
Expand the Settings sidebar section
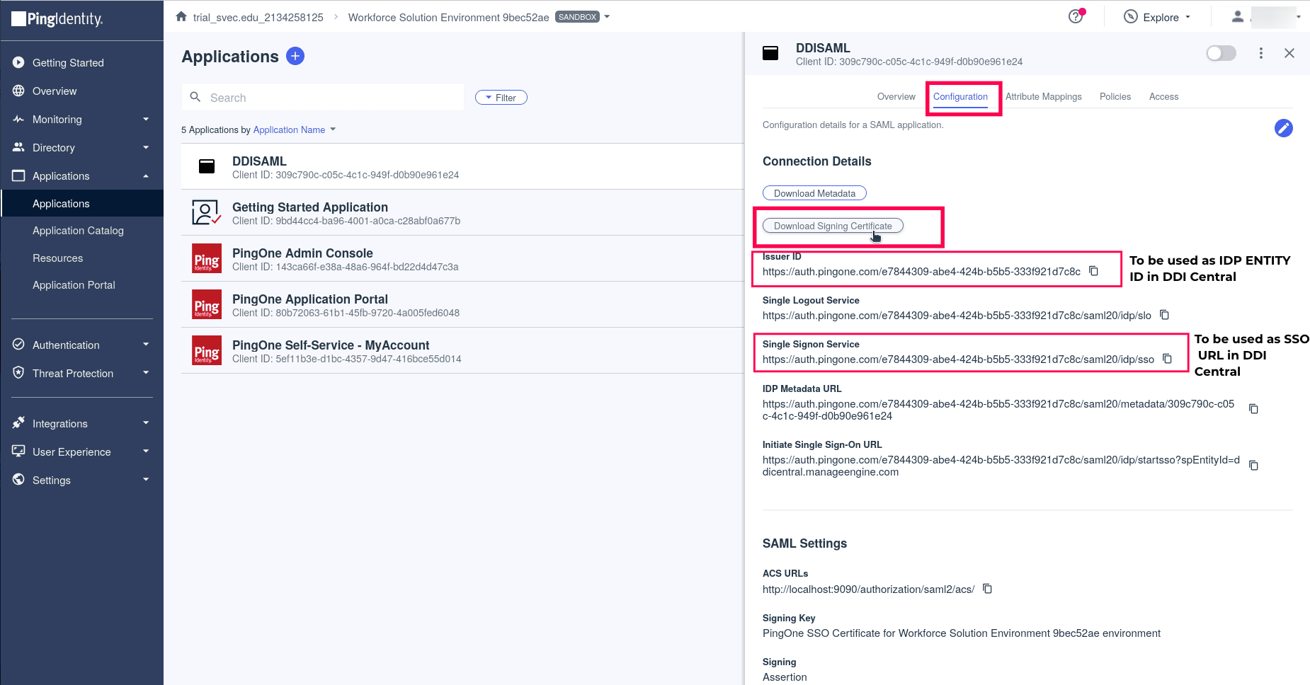pyautogui.click(x=146, y=480)
